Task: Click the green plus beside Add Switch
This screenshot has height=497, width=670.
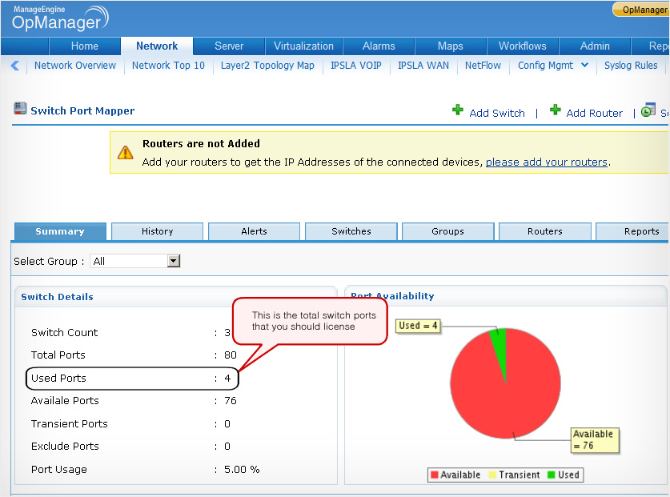Action: tap(458, 110)
